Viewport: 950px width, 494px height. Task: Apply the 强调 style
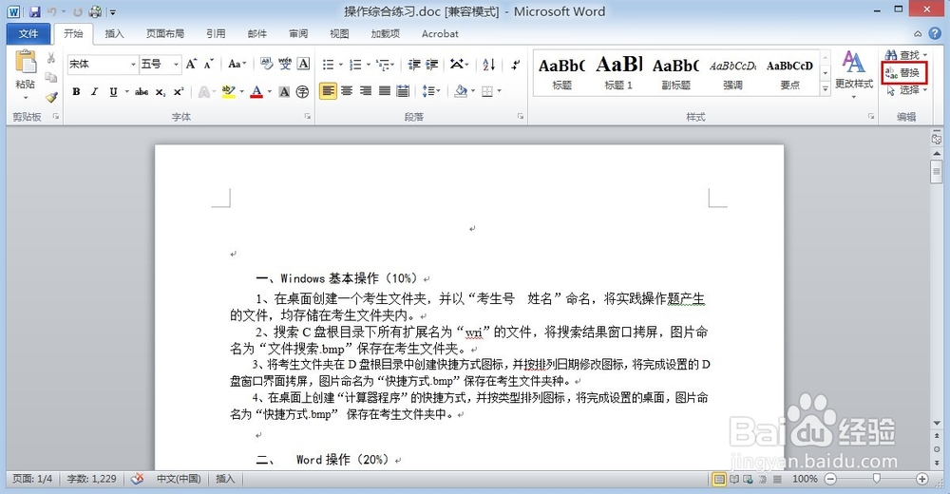732,73
